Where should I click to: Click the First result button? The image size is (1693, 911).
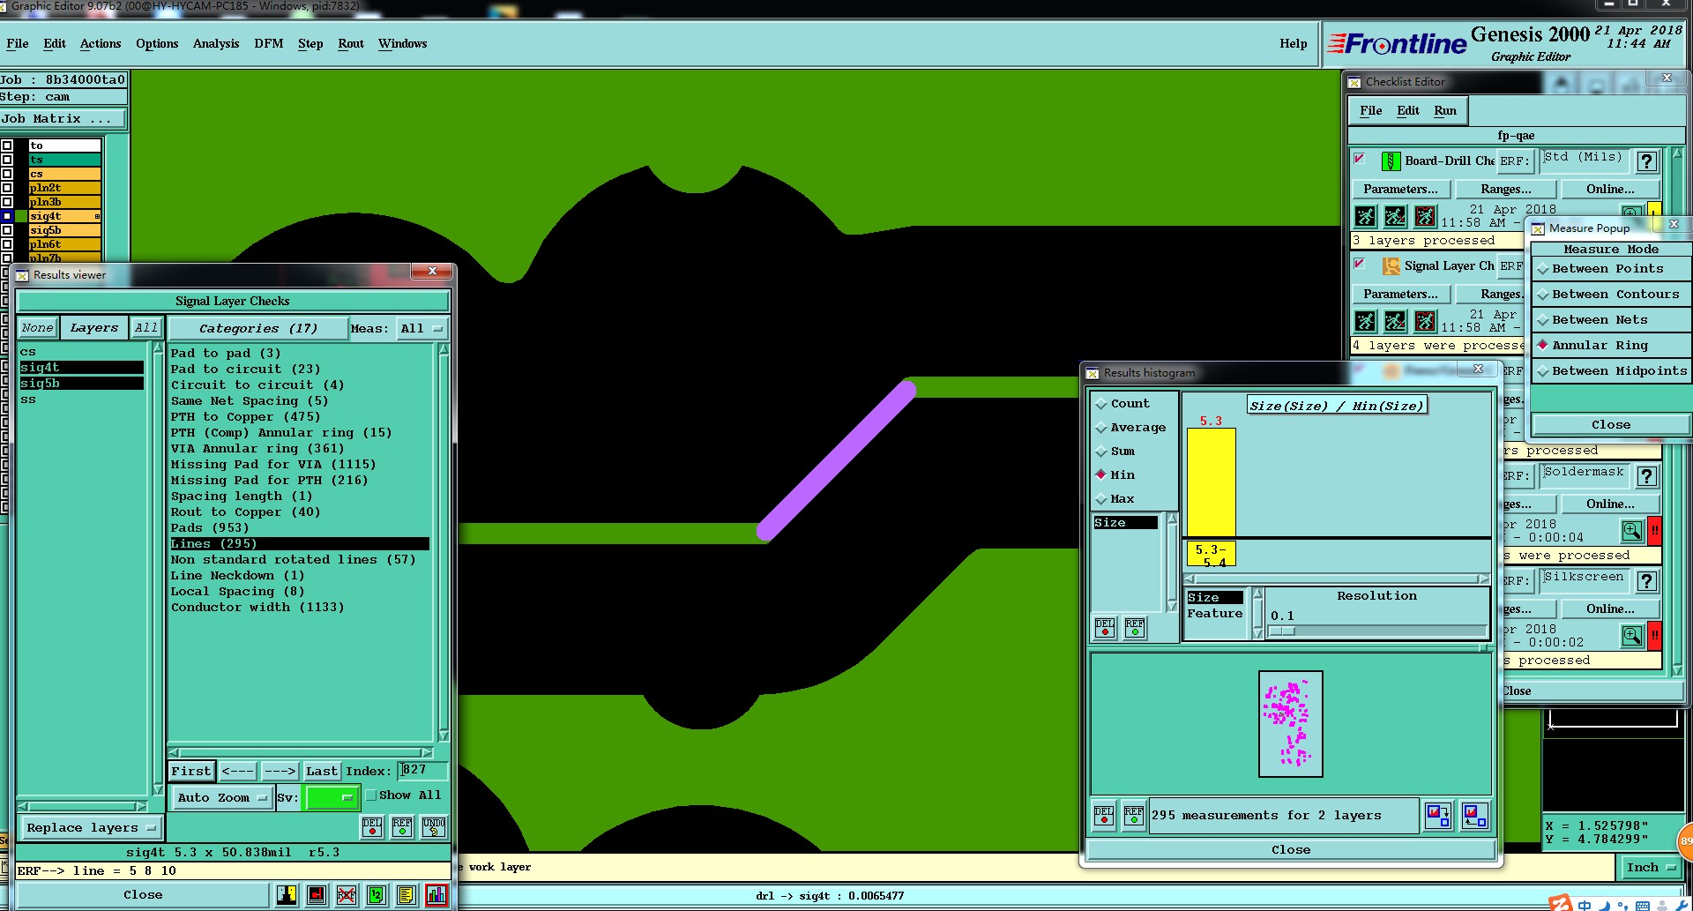[191, 771]
